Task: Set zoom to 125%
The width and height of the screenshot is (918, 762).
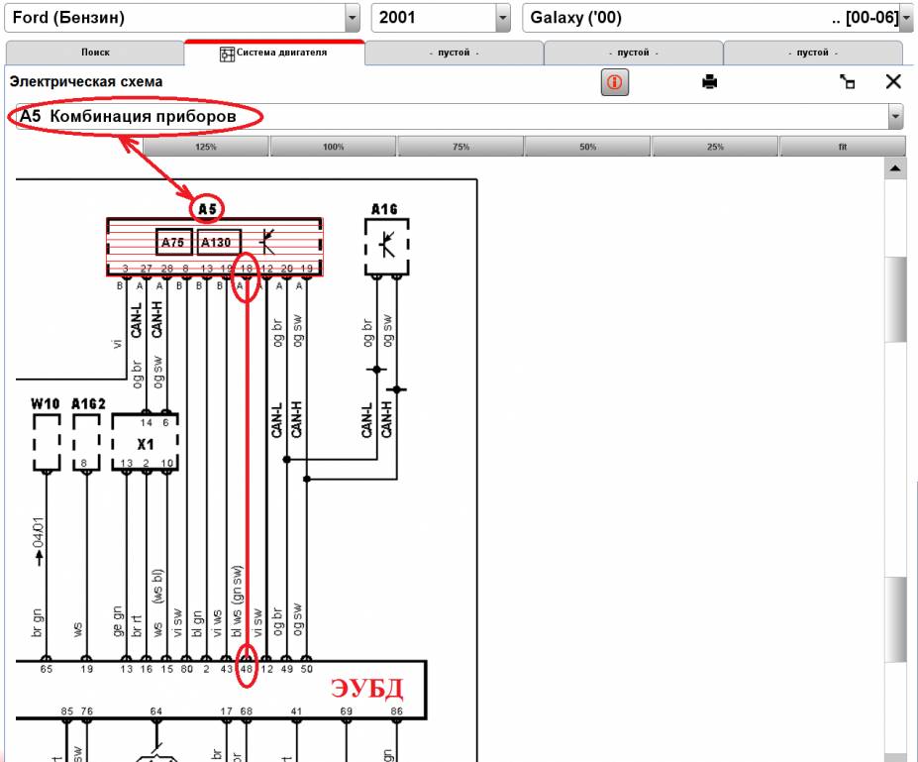Action: click(x=206, y=147)
